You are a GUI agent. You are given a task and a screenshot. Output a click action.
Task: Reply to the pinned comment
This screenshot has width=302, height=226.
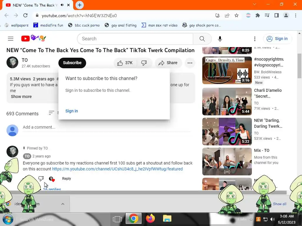[x=66, y=179]
